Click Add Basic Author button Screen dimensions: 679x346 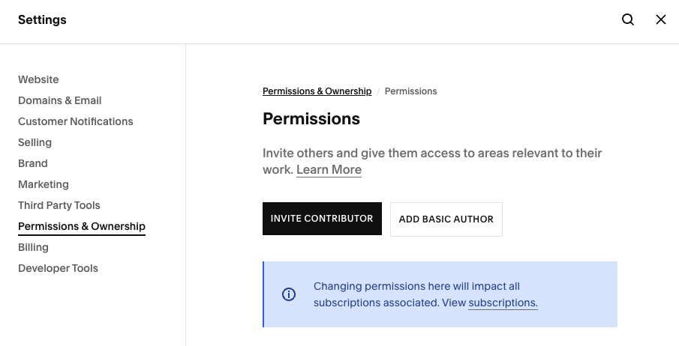coord(446,219)
